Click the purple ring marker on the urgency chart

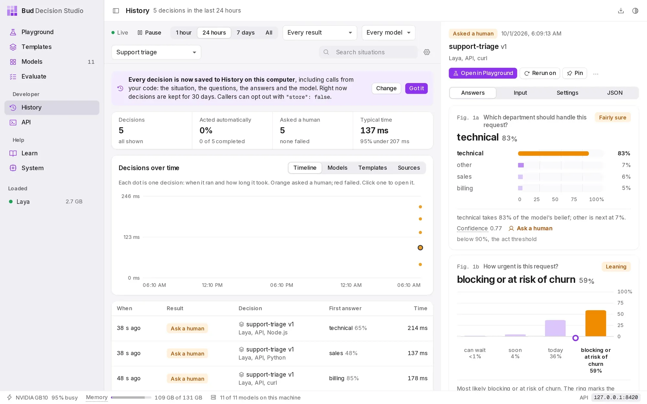(575, 338)
